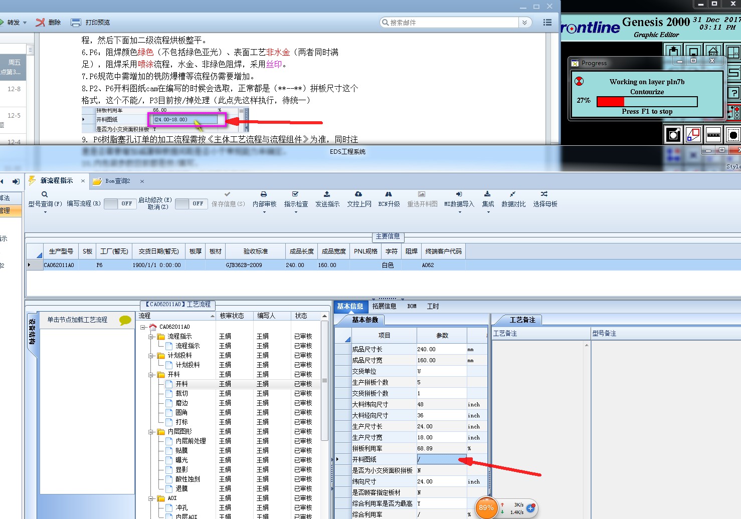
Task: Click the list view icon in mail window
Action: (x=547, y=23)
